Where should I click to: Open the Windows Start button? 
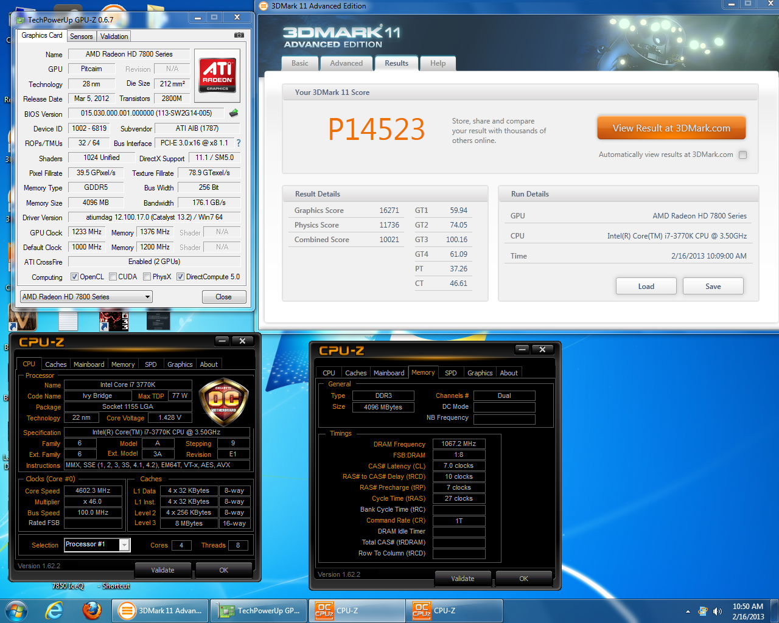(x=16, y=611)
